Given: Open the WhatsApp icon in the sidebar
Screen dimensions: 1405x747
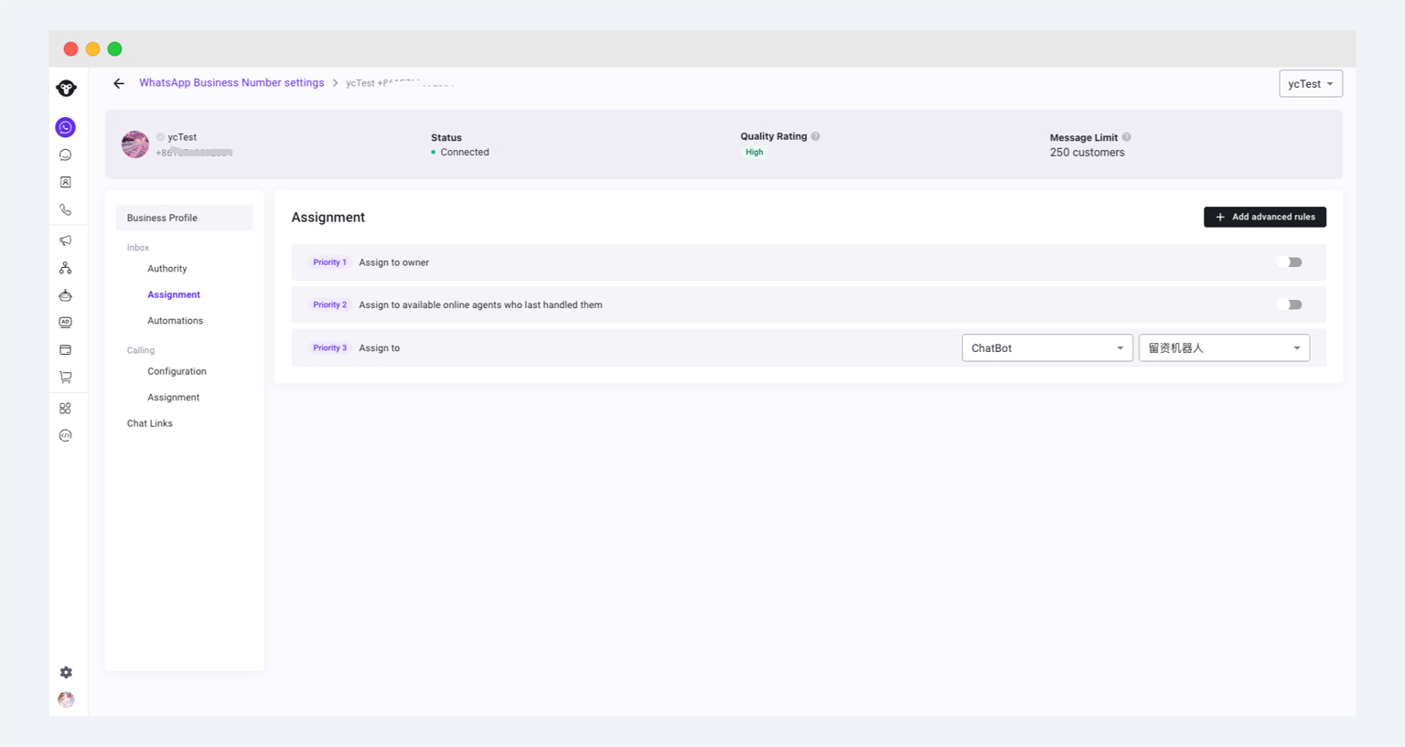Looking at the screenshot, I should [65, 127].
